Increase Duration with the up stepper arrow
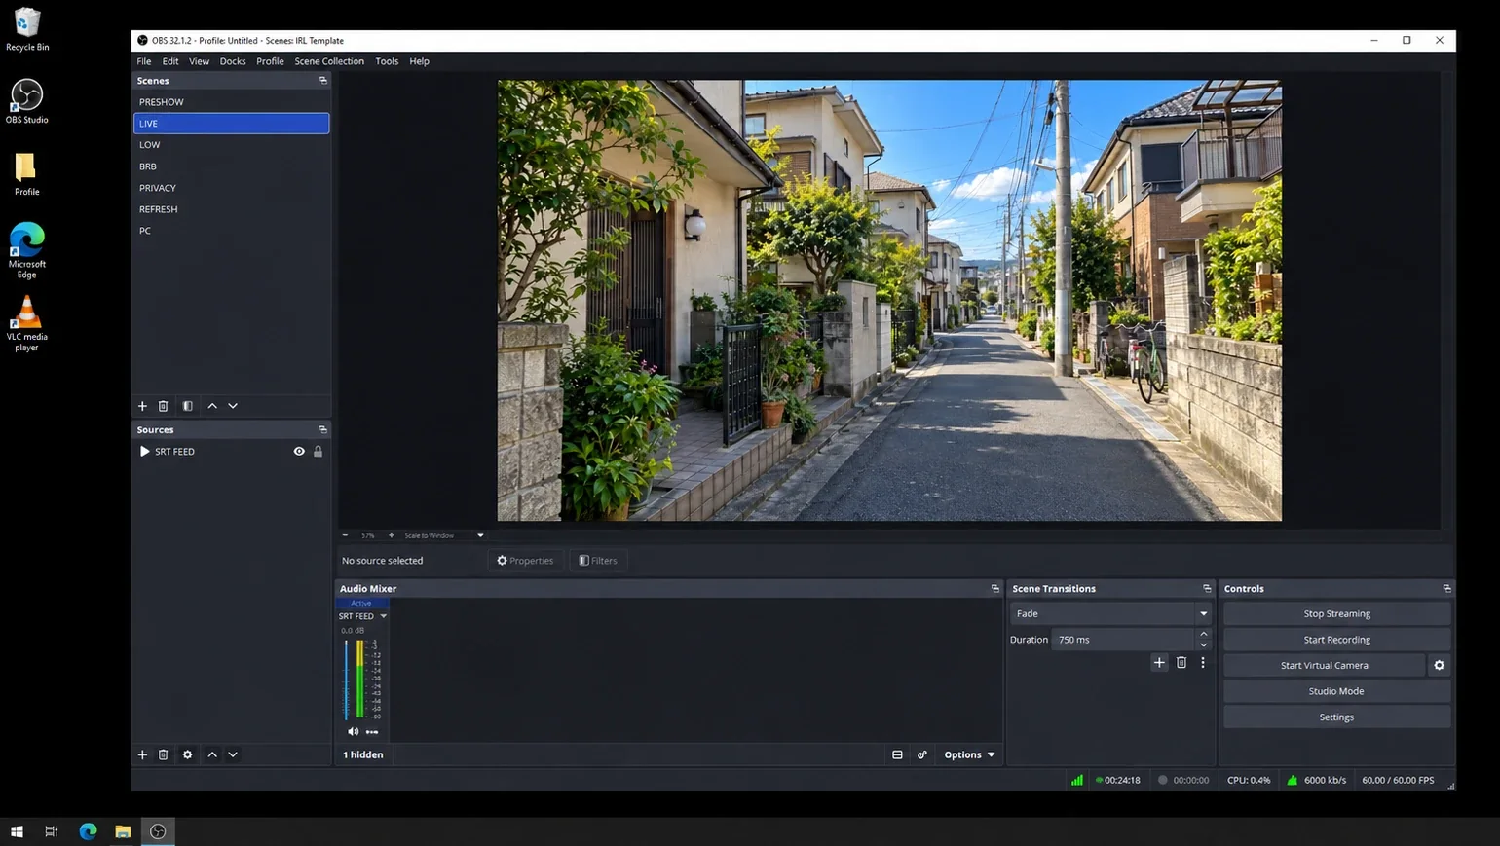Image resolution: width=1500 pixels, height=846 pixels. [1204, 635]
